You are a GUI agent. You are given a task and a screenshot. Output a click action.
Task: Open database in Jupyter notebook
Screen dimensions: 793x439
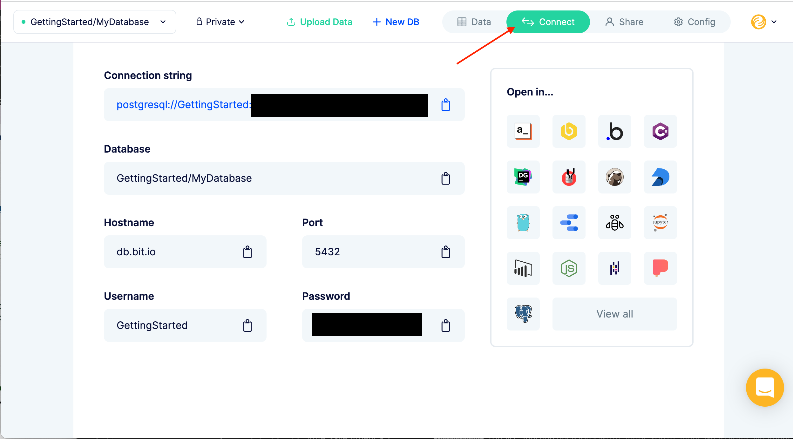(660, 223)
